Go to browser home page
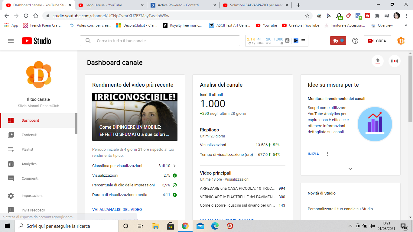Image resolution: width=413 pixels, height=232 pixels. pyautogui.click(x=36, y=16)
